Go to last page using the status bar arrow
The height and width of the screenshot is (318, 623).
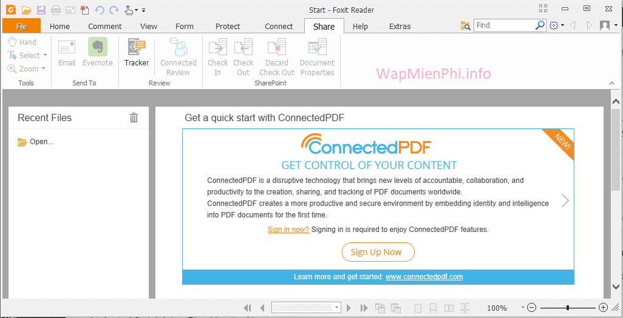click(x=364, y=308)
